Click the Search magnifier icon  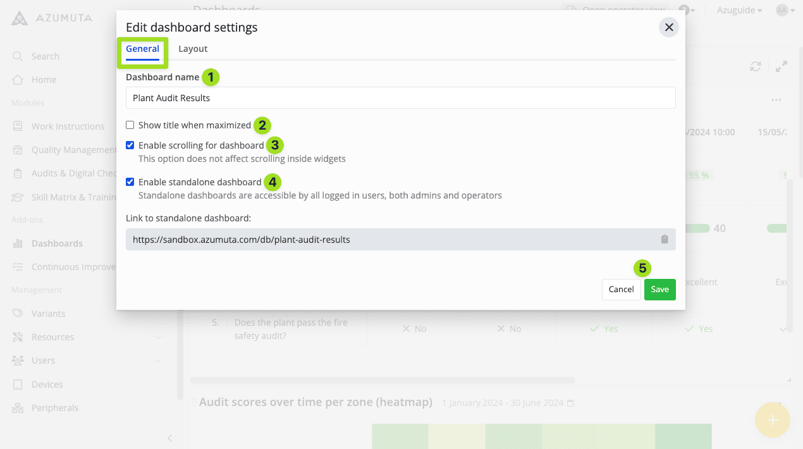(18, 56)
